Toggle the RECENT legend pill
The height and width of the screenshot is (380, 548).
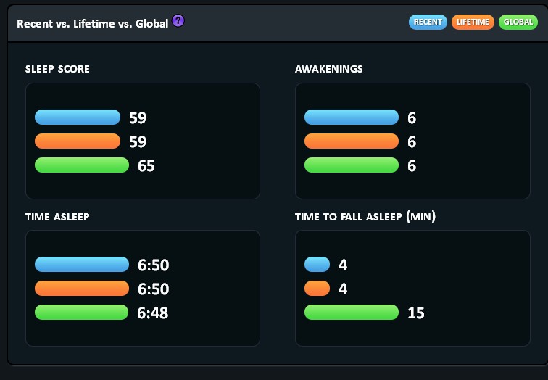pyautogui.click(x=428, y=22)
